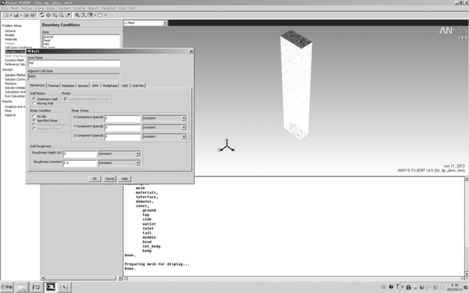This screenshot has width=469, height=293.
Task: Select No Slip shear condition
Action: pos(34,116)
